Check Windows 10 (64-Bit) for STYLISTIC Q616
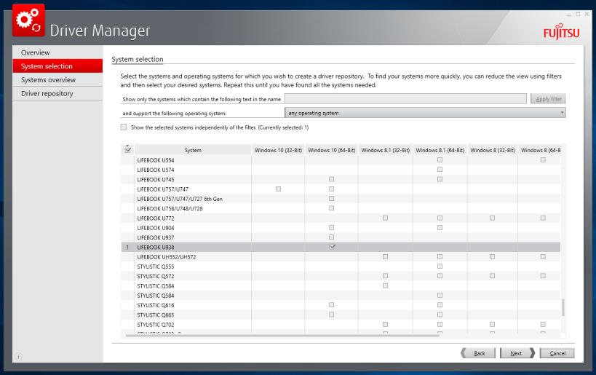This screenshot has width=596, height=375. pyautogui.click(x=331, y=304)
